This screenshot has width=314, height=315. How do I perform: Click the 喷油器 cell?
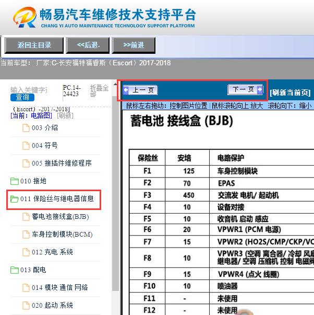click(227, 286)
